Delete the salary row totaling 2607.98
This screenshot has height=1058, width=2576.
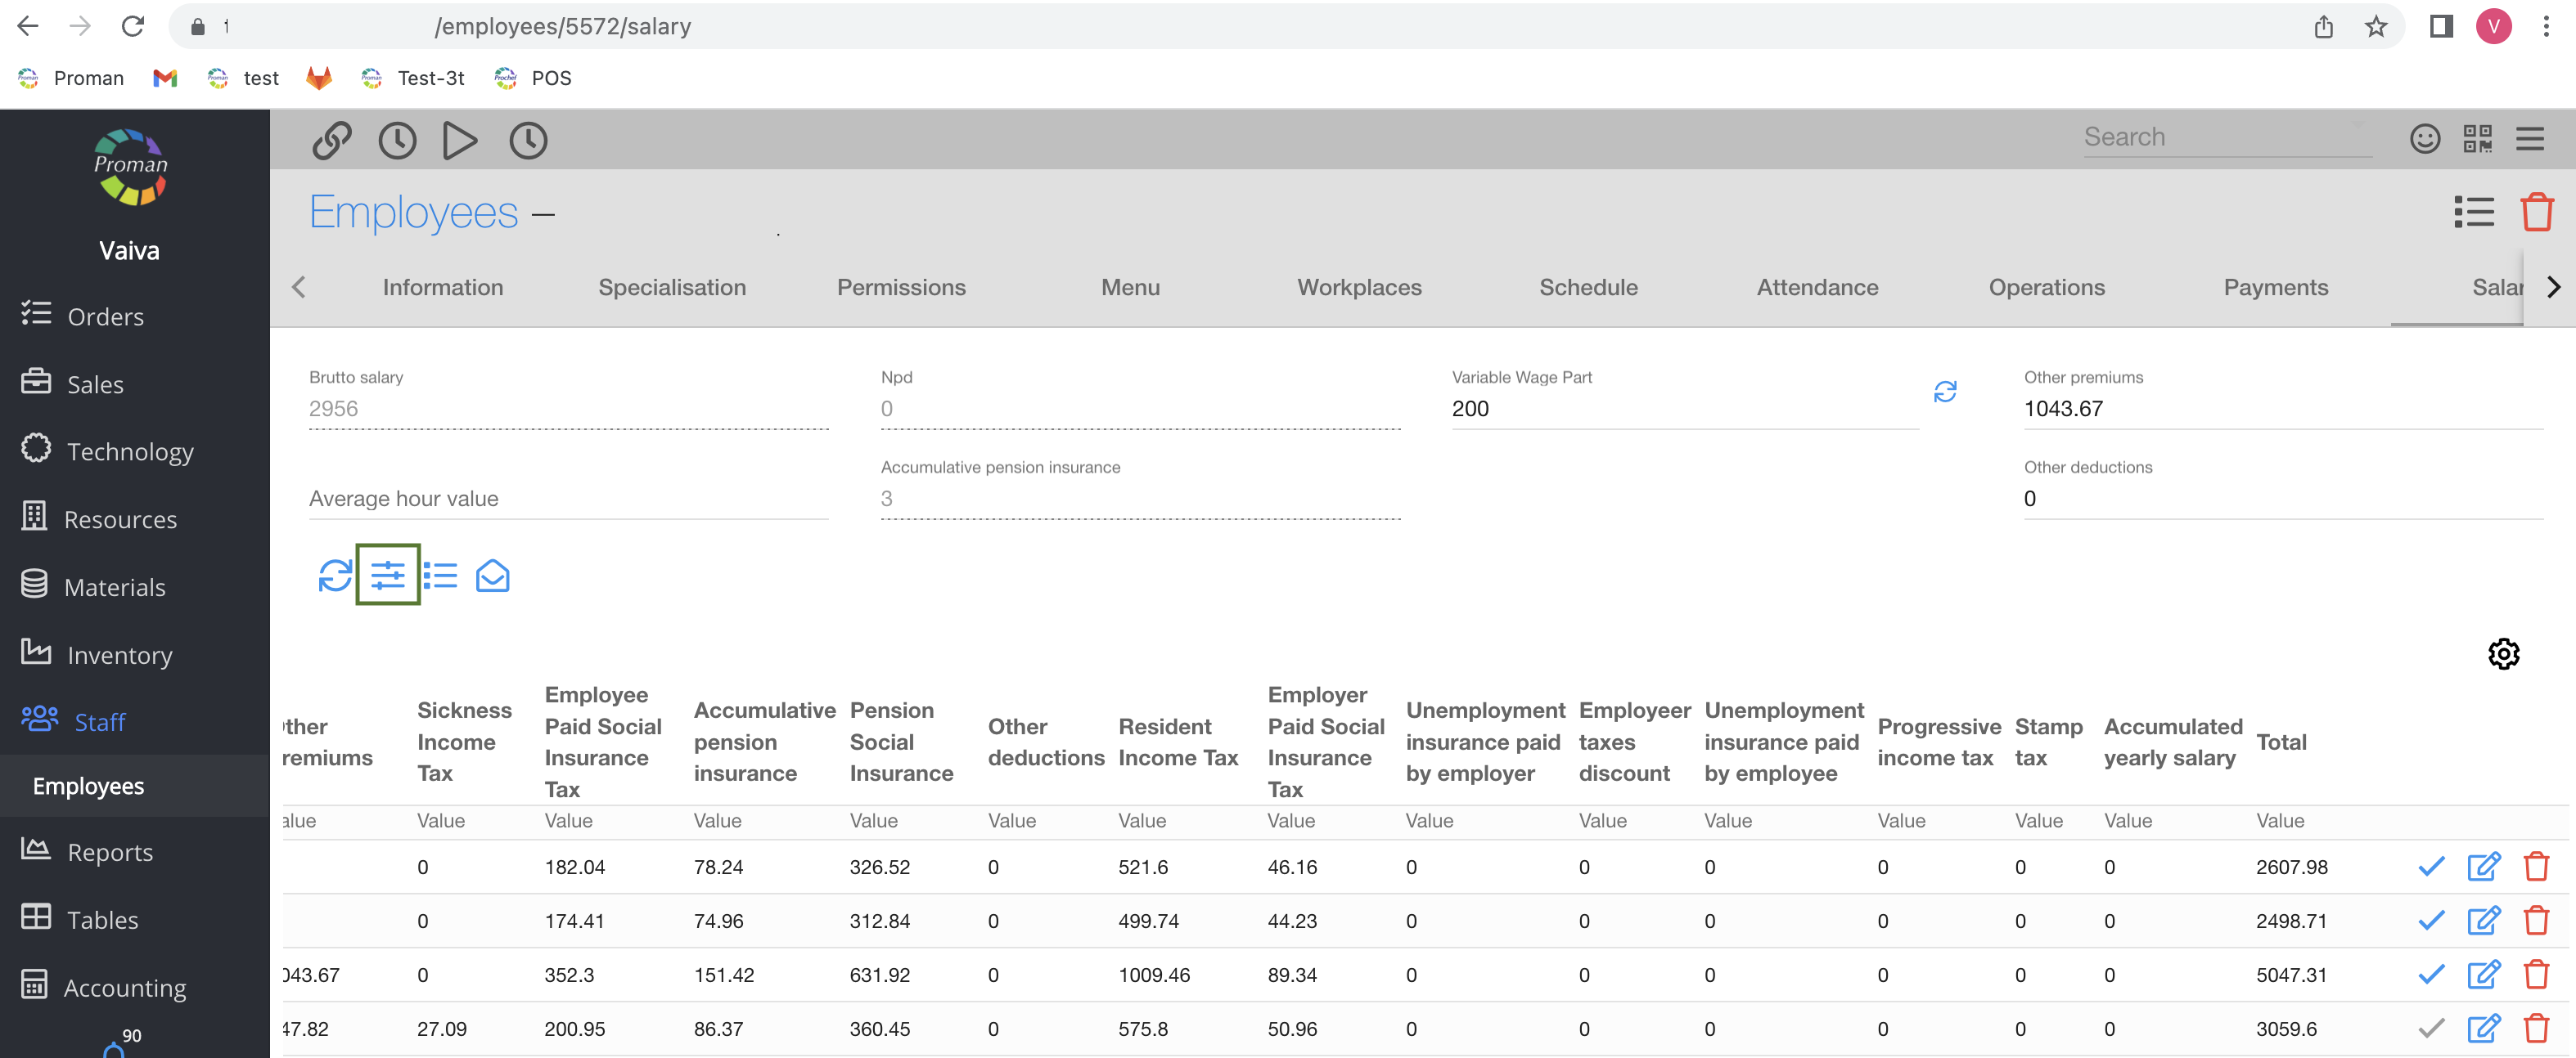[x=2536, y=866]
